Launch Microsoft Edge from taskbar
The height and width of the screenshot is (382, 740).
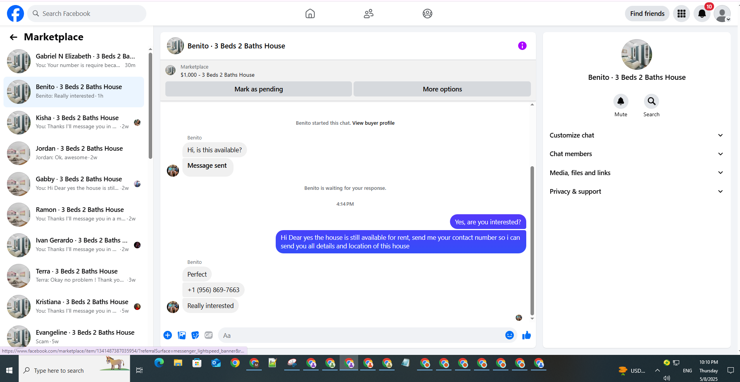coord(159,363)
